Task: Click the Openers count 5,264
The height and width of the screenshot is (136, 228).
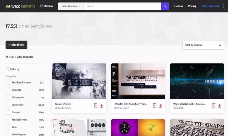Action: point(41,112)
